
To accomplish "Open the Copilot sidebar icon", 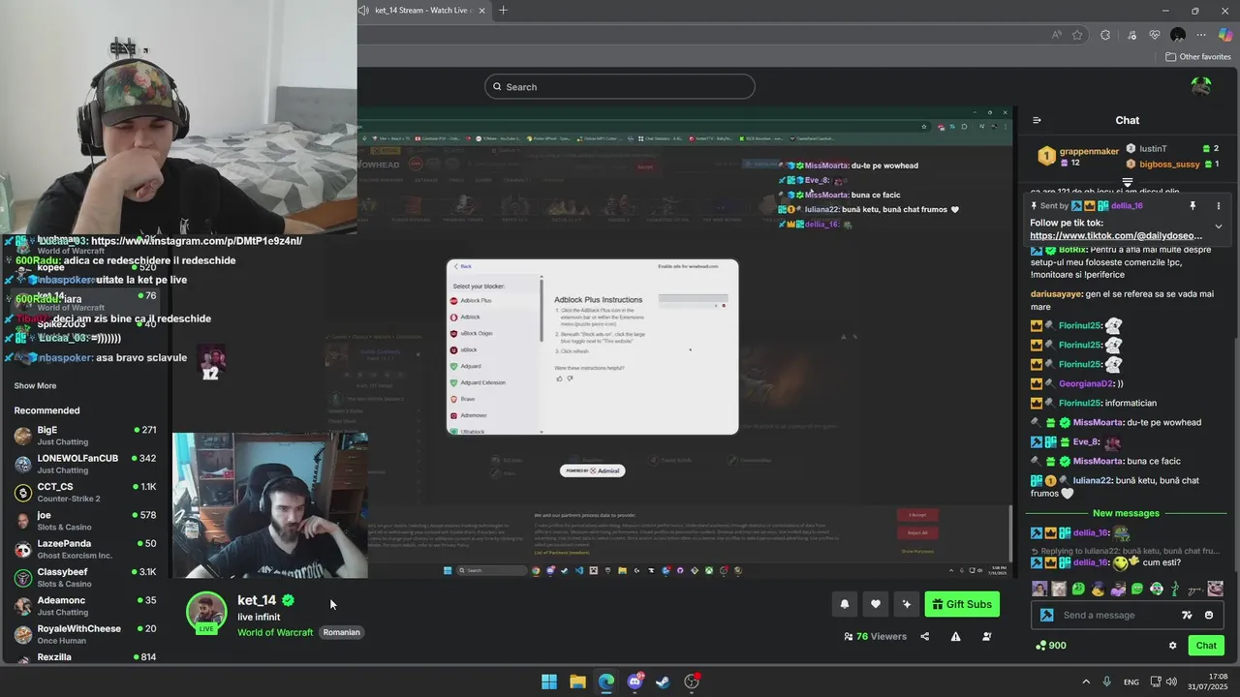I will pos(1226,35).
